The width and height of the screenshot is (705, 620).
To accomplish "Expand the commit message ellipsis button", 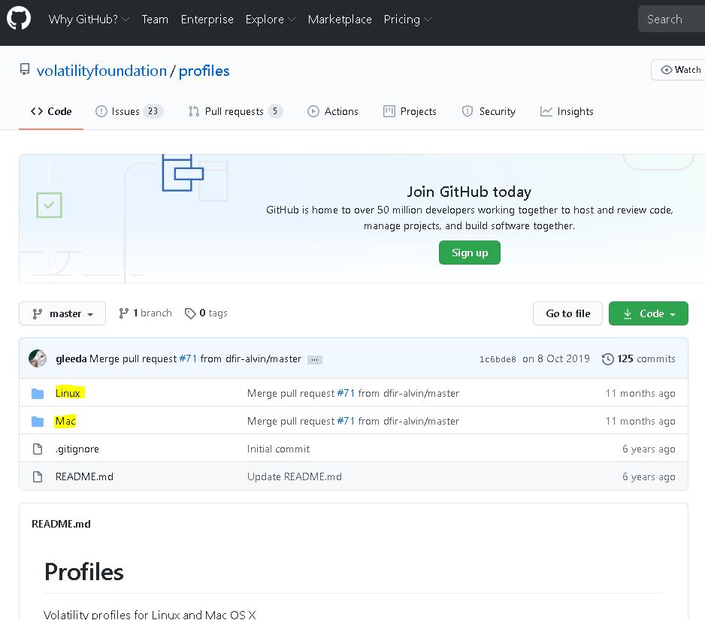I will pyautogui.click(x=315, y=359).
